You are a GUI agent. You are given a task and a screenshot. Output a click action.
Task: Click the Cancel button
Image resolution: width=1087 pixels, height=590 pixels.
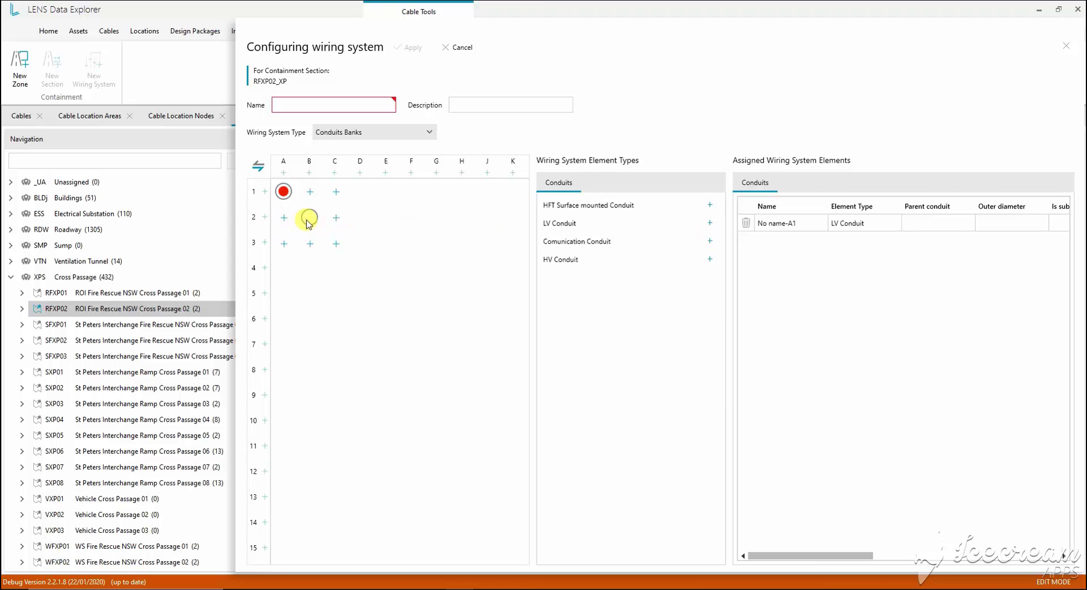click(x=457, y=48)
